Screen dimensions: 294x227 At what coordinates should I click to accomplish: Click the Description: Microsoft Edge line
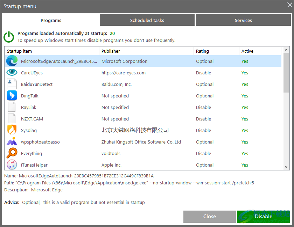coord(33,190)
